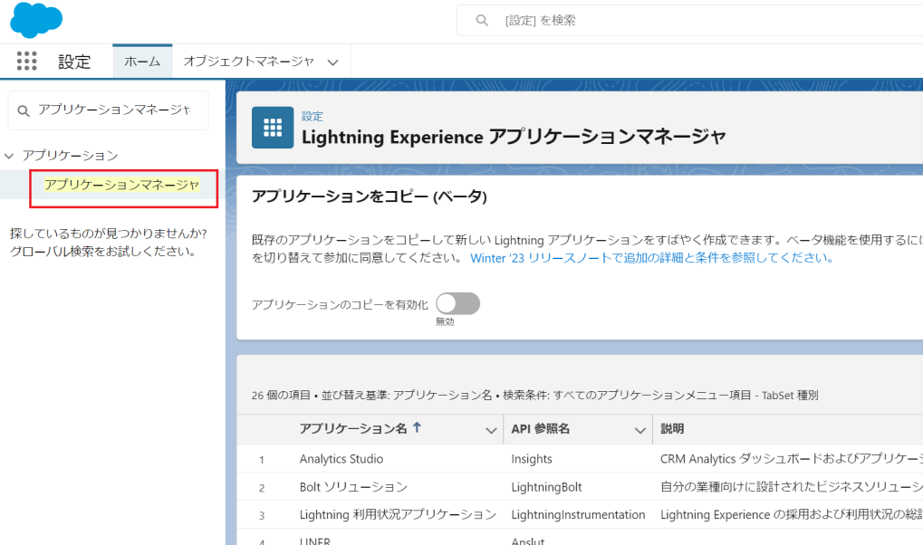Click the Quick Find magnifier icon
The image size is (923, 545).
coord(24,110)
